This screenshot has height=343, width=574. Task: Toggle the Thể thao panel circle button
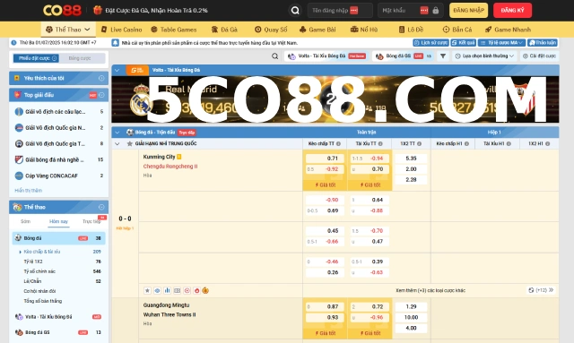click(x=101, y=207)
